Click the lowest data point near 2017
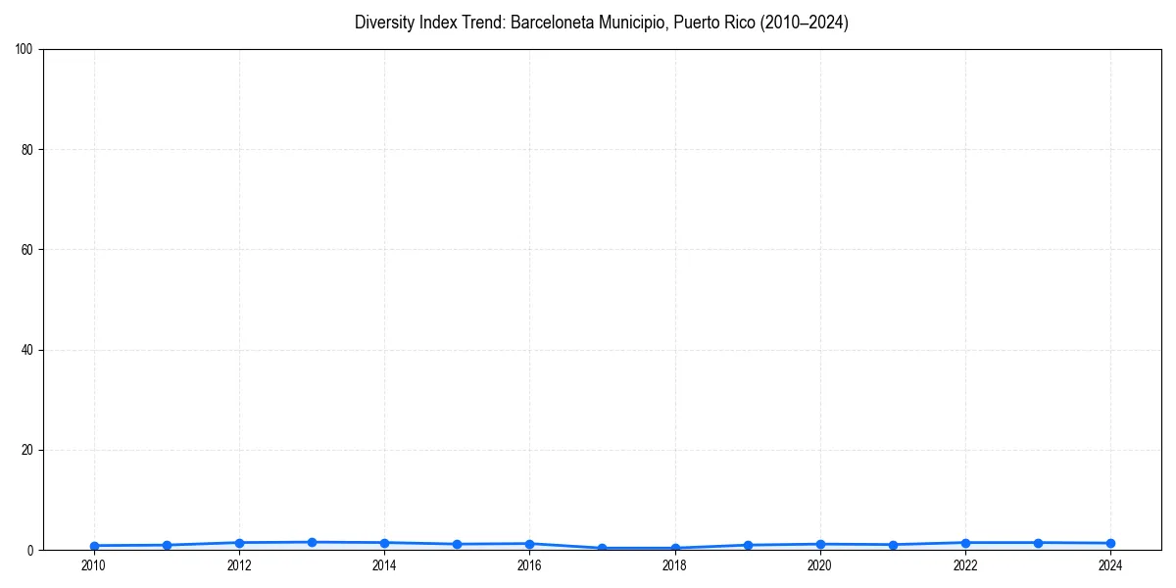 click(x=602, y=547)
